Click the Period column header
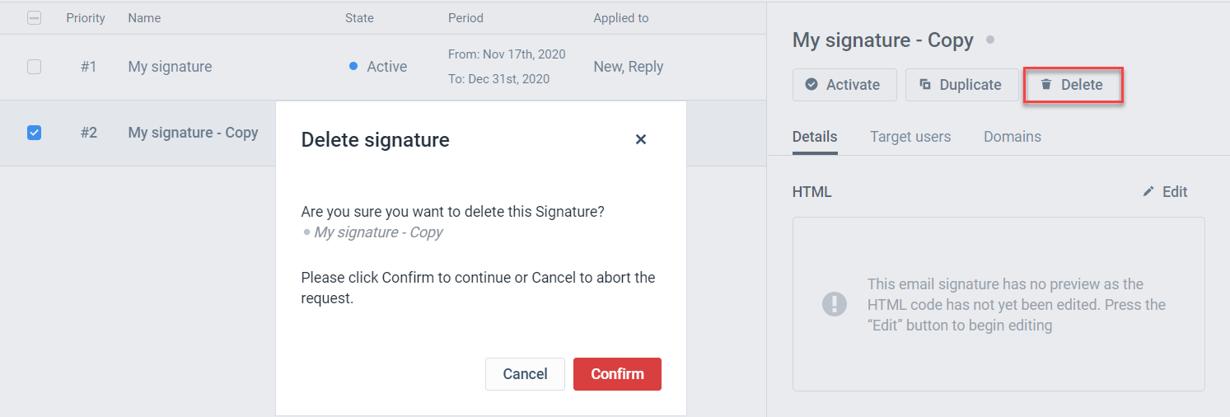Image resolution: width=1230 pixels, height=417 pixels. (465, 17)
